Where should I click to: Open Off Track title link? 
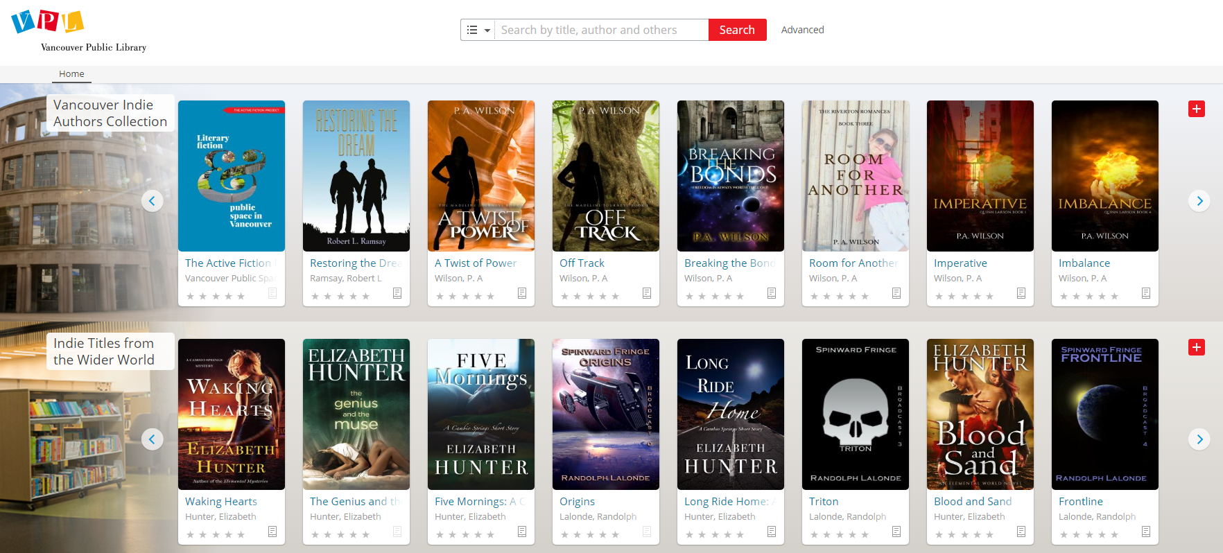pyautogui.click(x=582, y=263)
